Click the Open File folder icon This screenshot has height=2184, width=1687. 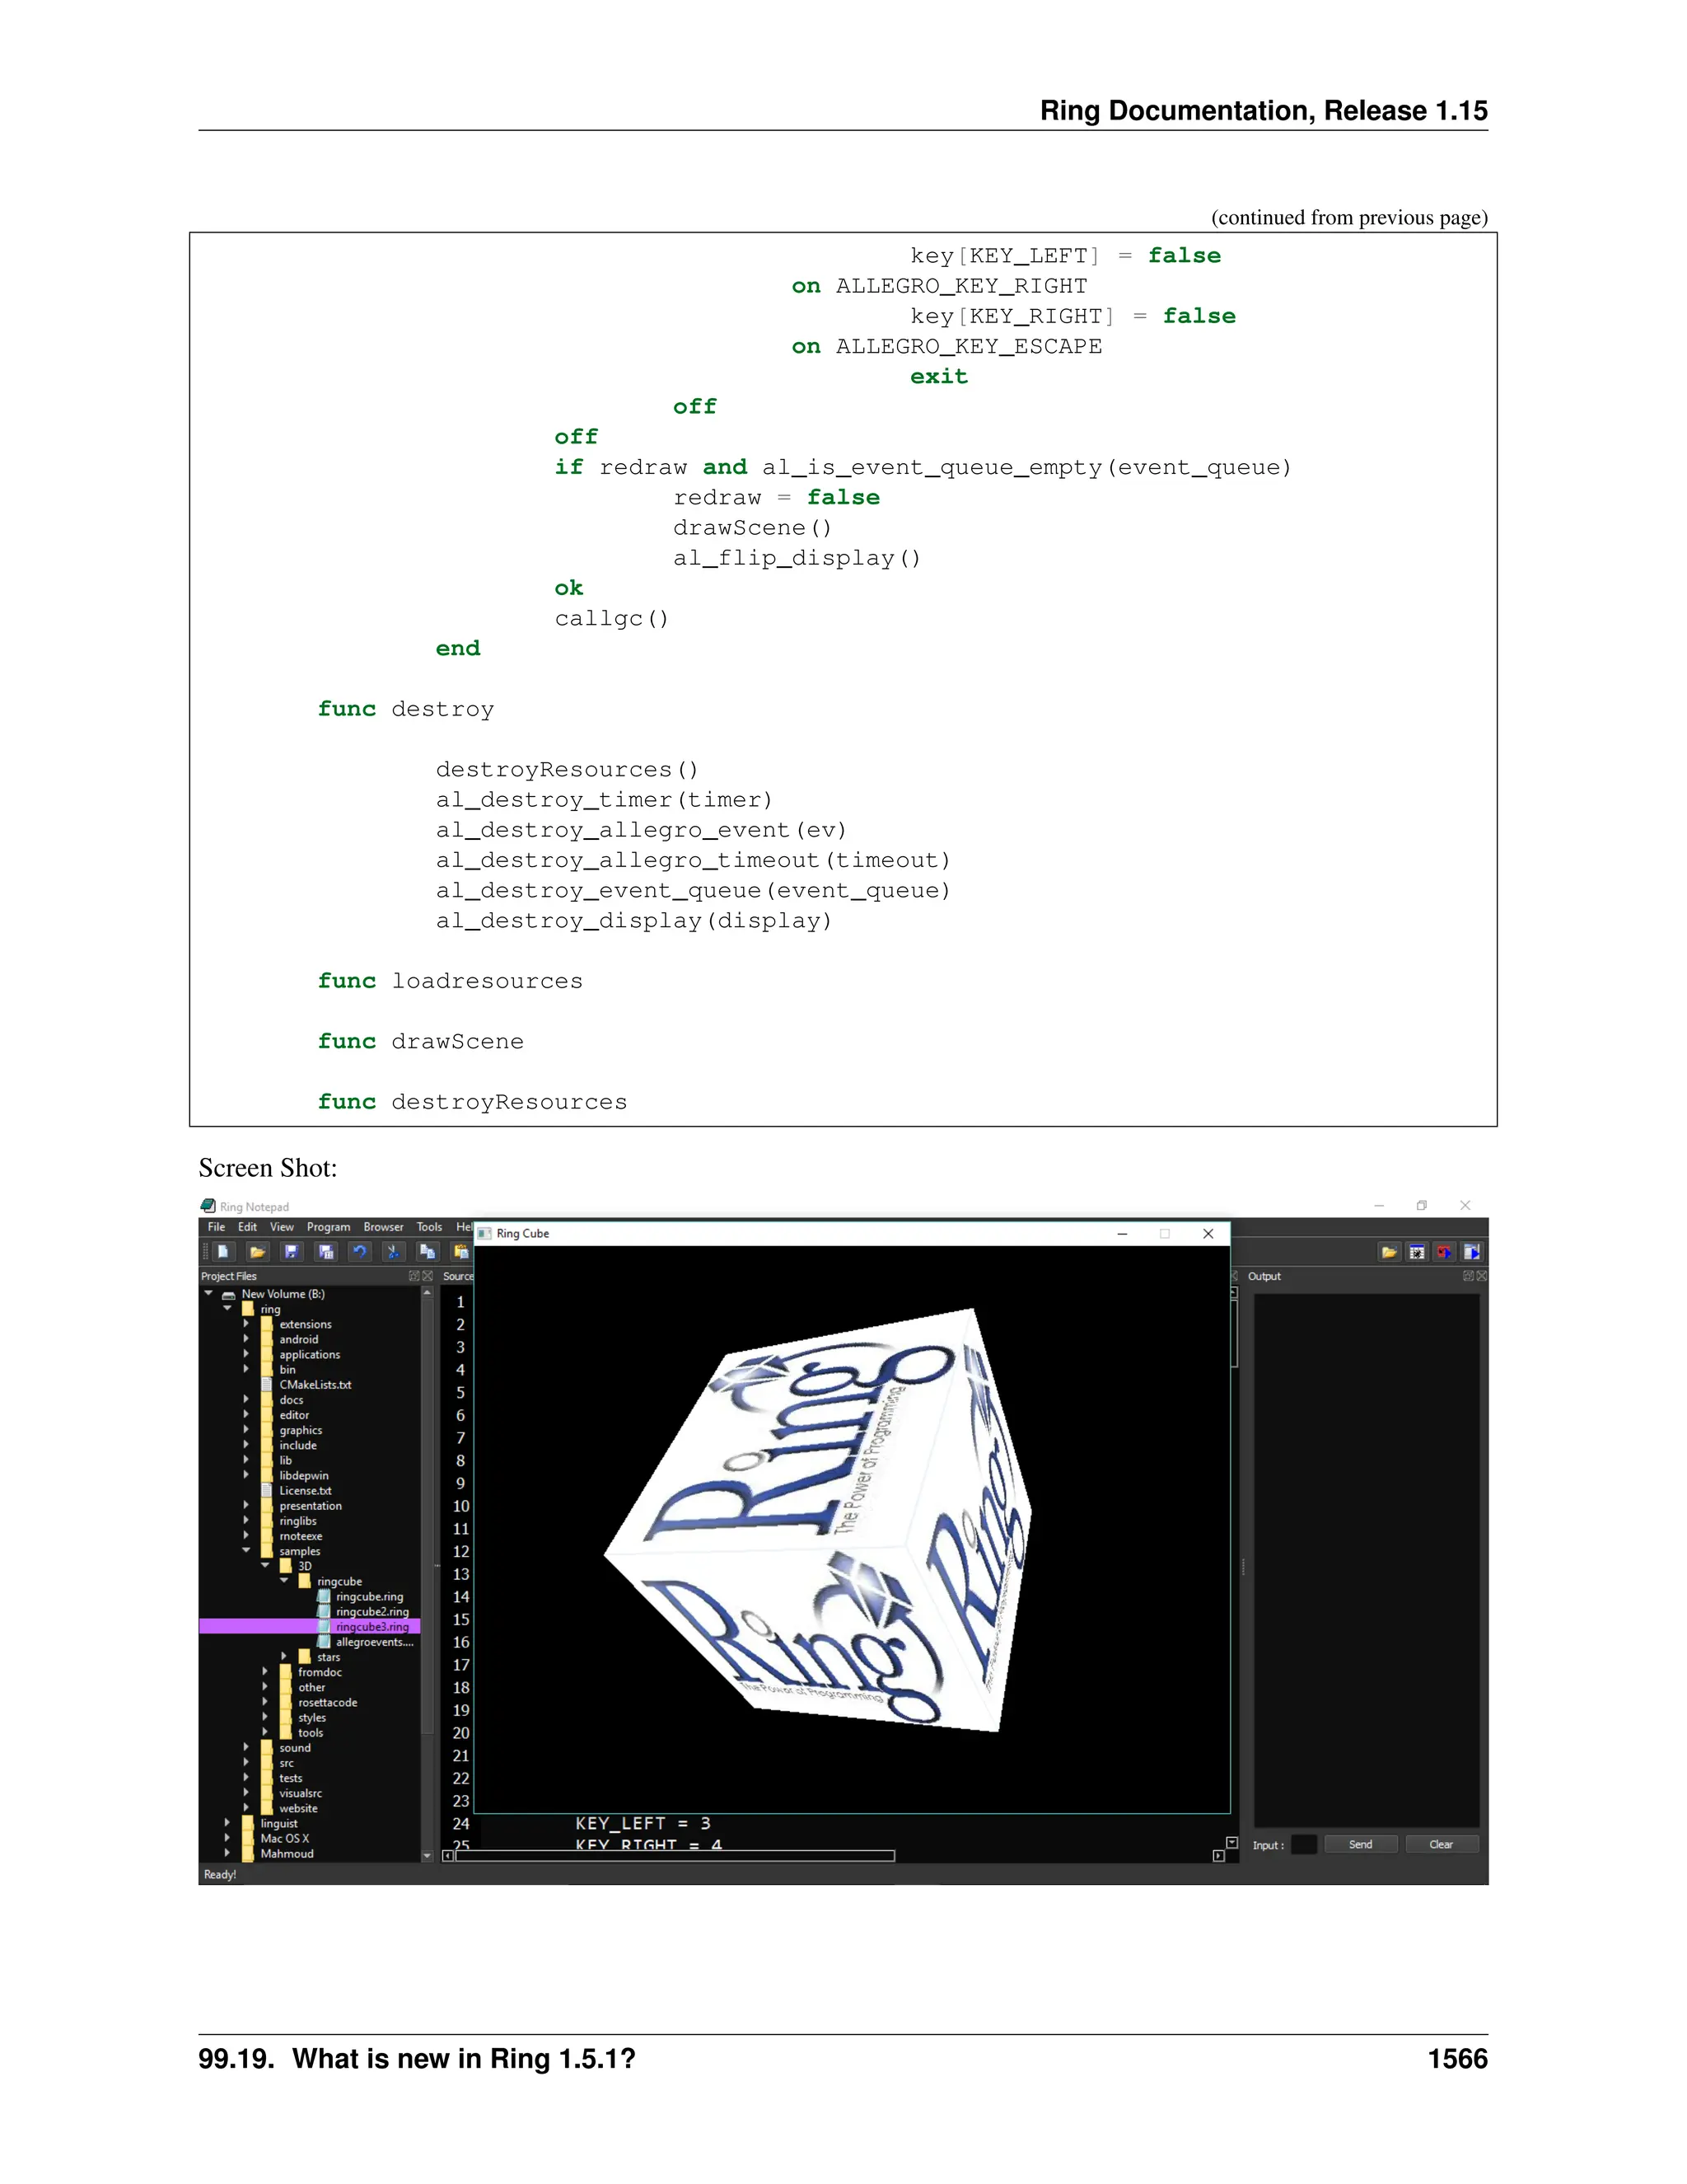tap(258, 1251)
